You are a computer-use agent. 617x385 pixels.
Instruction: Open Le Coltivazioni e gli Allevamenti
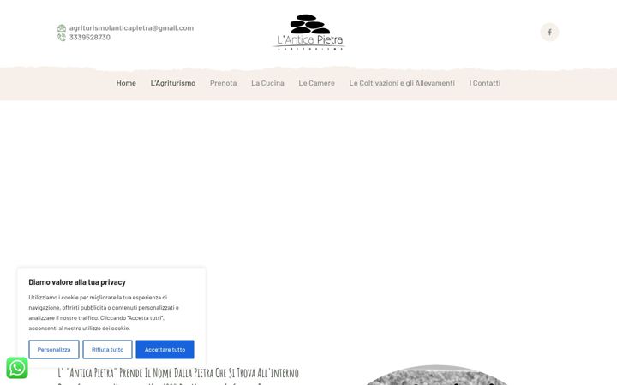pyautogui.click(x=402, y=83)
